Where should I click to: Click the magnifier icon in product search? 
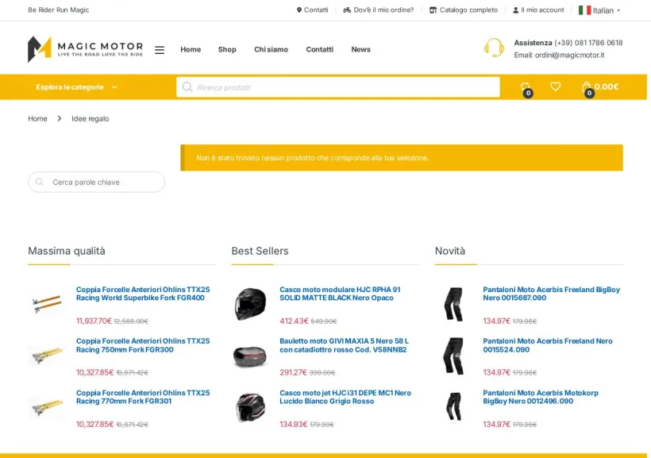[x=187, y=87]
